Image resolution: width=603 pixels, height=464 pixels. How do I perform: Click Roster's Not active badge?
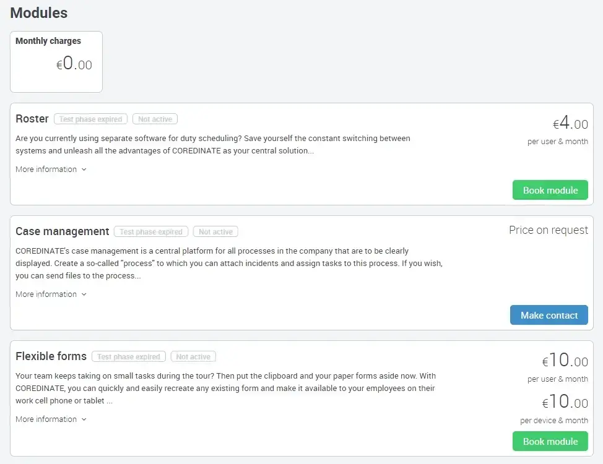(155, 119)
